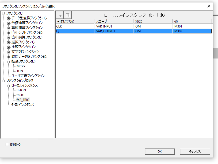Collapse the ファンクションブロック root node
The height and width of the screenshot is (164, 218).
tap(3, 81)
